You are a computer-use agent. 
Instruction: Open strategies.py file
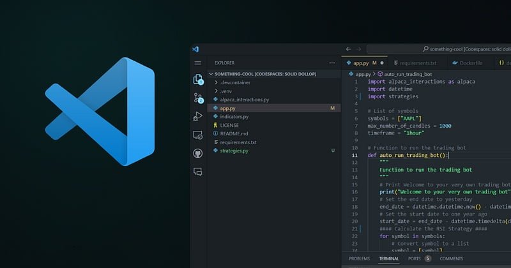tap(274, 151)
